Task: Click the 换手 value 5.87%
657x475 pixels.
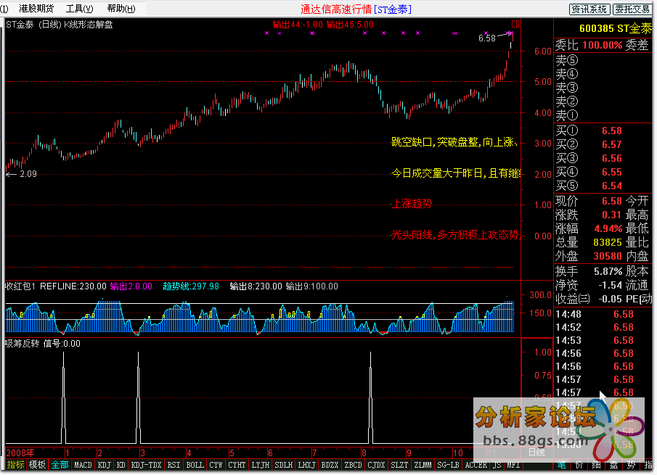Action: (608, 271)
